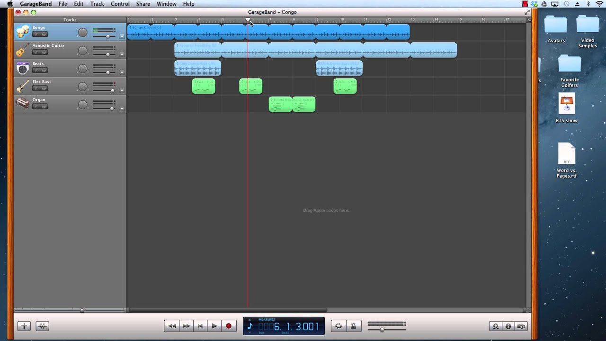Open the track editor scissors button
The width and height of the screenshot is (606, 341).
[x=42, y=326]
